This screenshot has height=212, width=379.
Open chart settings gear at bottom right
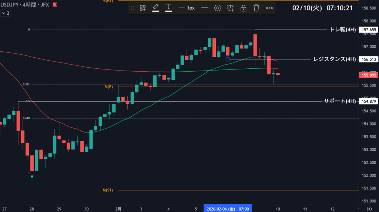[369, 209]
